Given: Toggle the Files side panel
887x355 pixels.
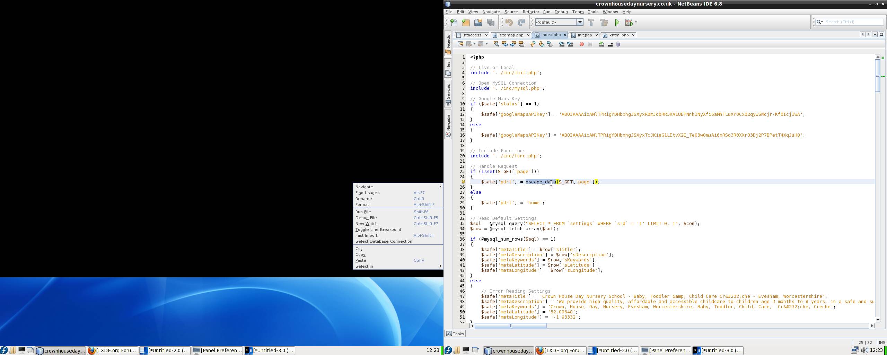Looking at the screenshot, I should 448,68.
